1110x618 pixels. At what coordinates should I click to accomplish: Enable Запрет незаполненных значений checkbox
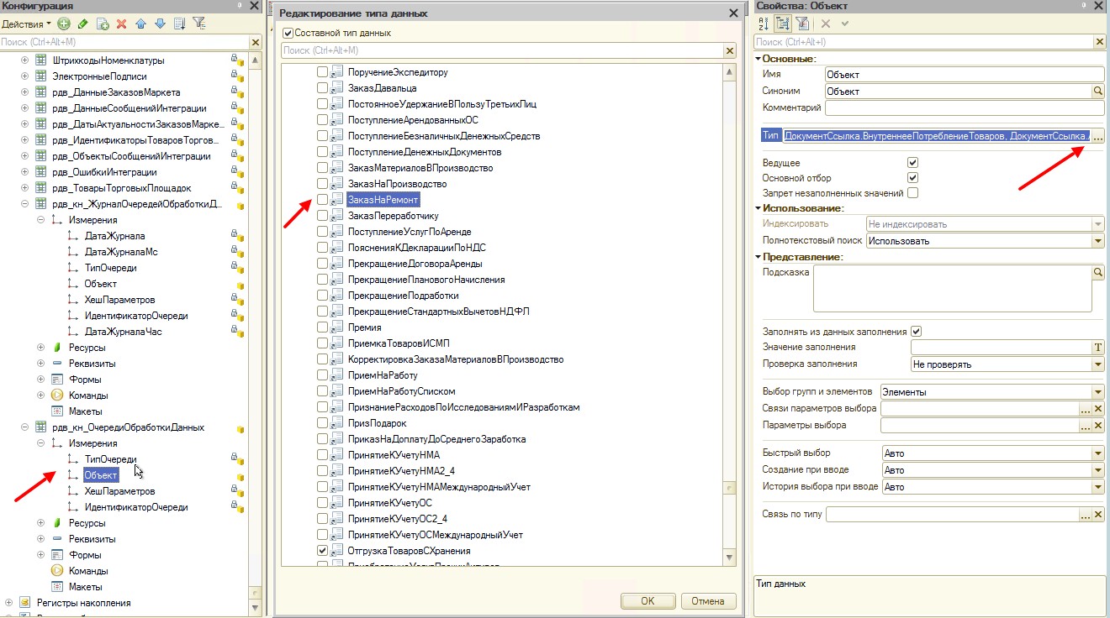click(x=913, y=193)
